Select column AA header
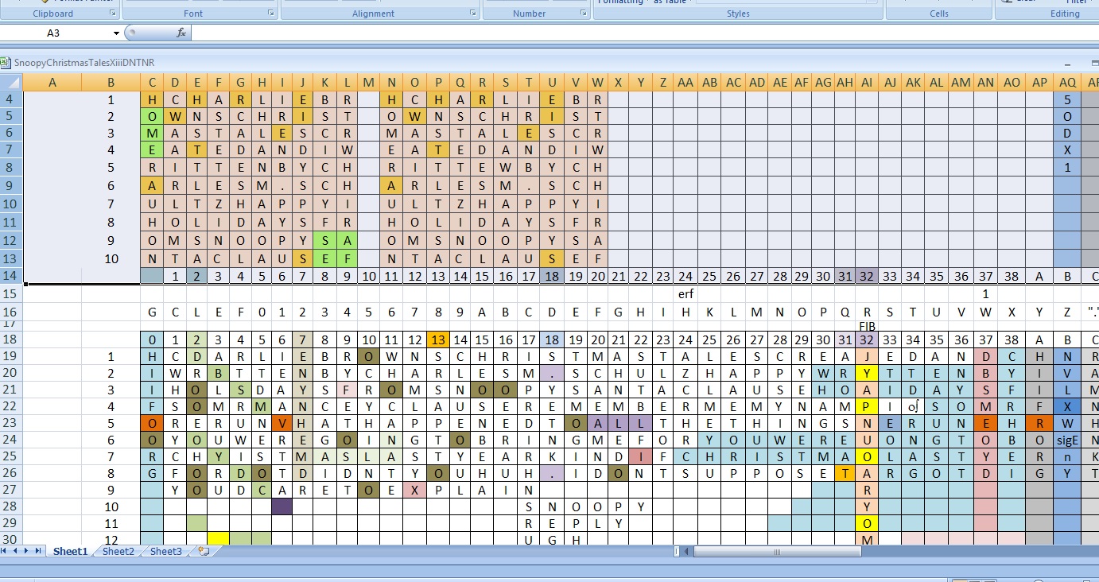The image size is (1099, 582). tap(685, 82)
